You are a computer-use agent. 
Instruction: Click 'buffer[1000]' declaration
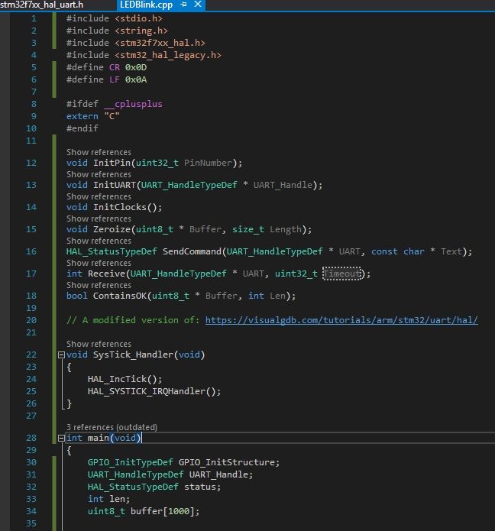[x=162, y=511]
